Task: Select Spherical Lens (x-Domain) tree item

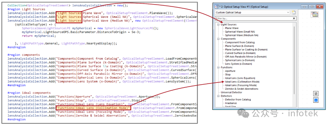Action: tap(240, 60)
